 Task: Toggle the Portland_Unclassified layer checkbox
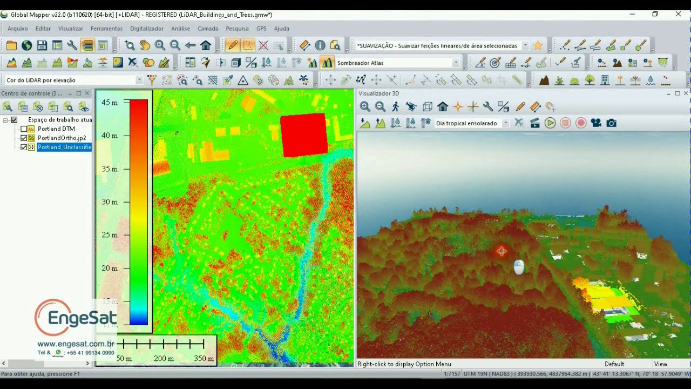(x=24, y=147)
